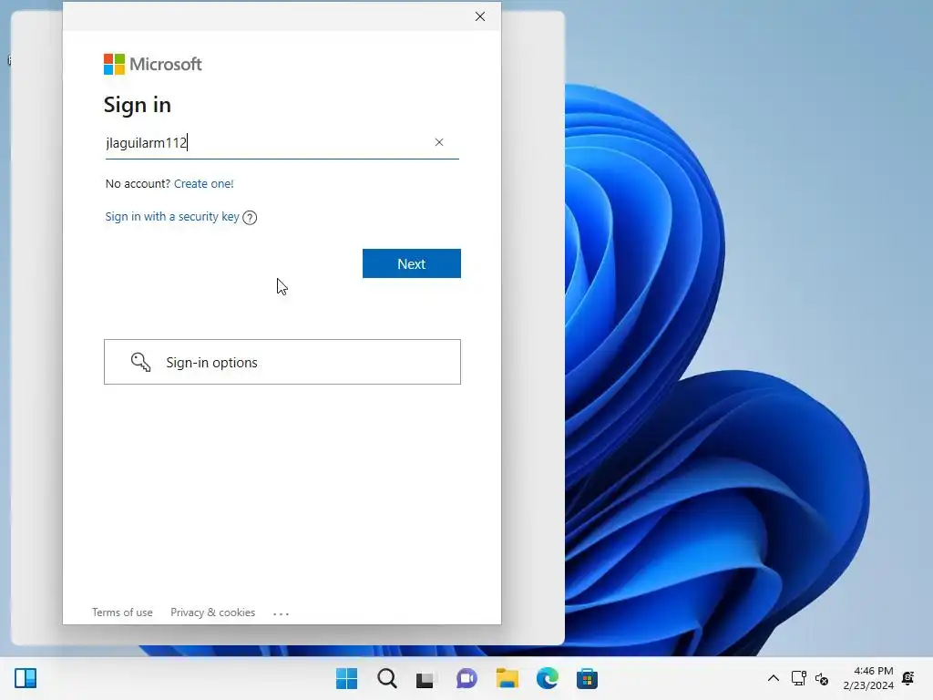
Task: Close the Sign in dialog
Action: 480,16
